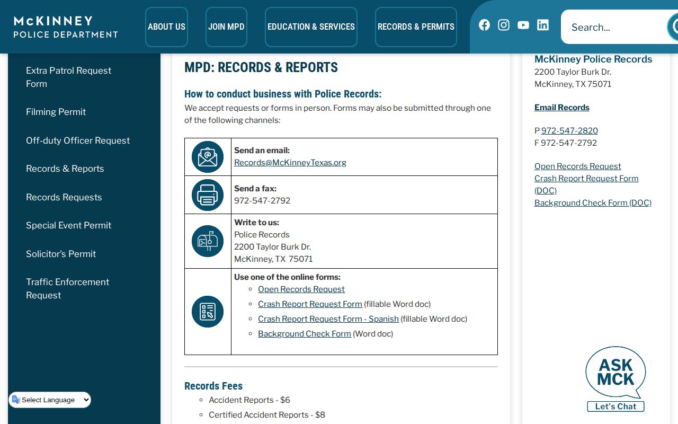Click the MPD: Records & Reports heading
Viewport: 678px width, 424px height.
point(261,67)
